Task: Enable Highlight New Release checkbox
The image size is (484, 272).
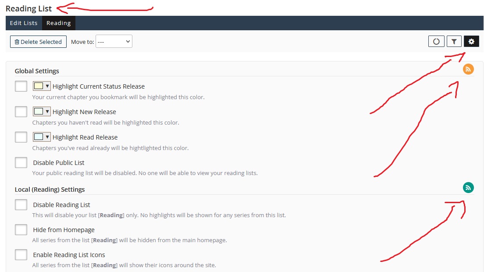Action: pyautogui.click(x=21, y=112)
